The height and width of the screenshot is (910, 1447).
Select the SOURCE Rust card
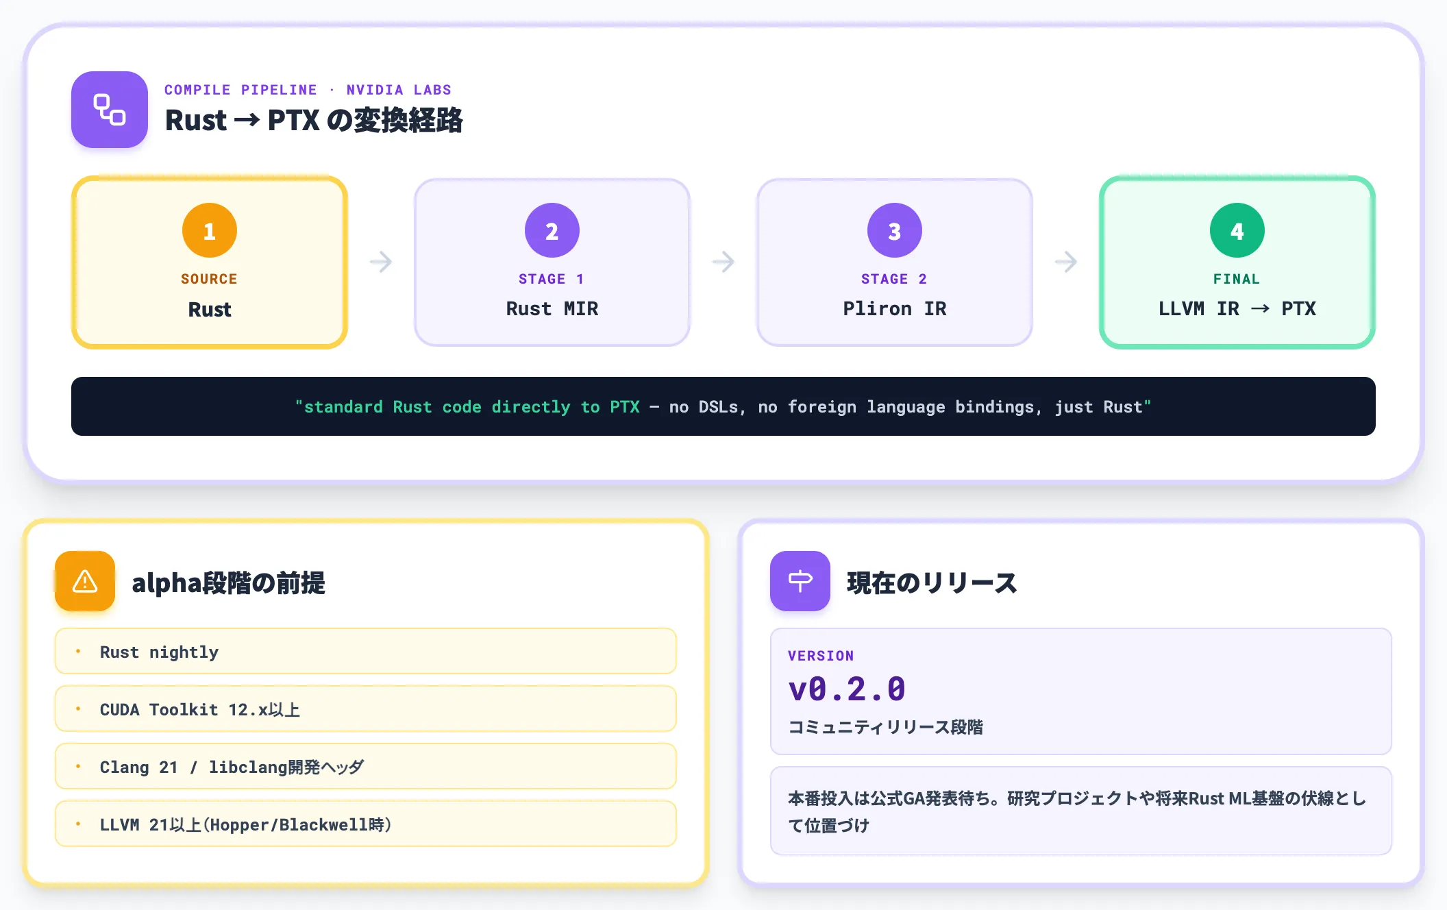tap(210, 262)
